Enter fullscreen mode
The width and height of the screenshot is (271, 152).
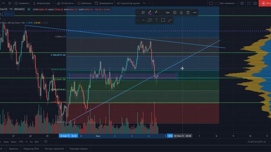[249, 3]
